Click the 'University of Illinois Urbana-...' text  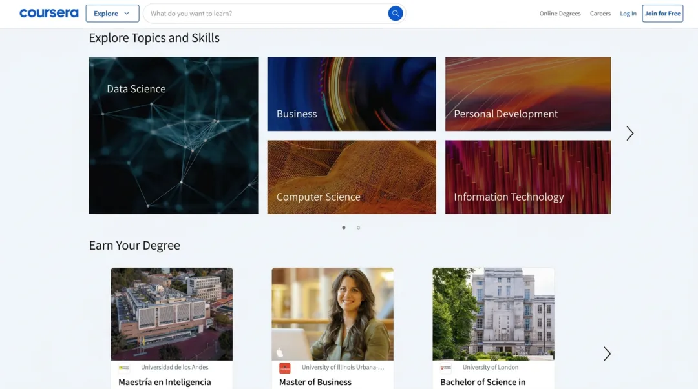pos(343,367)
